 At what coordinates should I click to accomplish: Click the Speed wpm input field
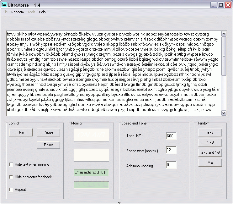coord(171,150)
